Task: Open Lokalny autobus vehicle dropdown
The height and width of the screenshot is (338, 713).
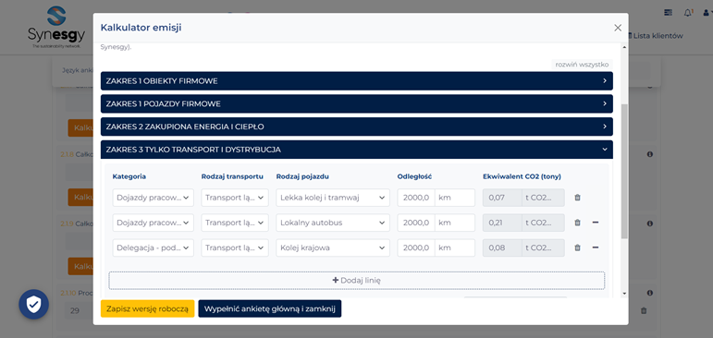Action: (333, 223)
